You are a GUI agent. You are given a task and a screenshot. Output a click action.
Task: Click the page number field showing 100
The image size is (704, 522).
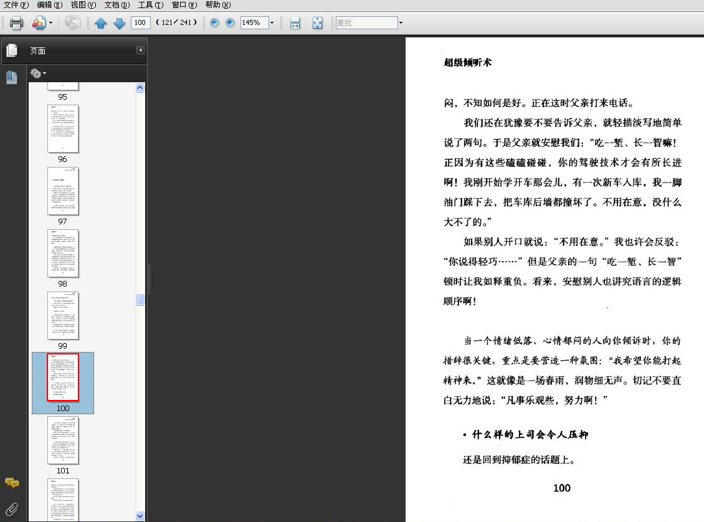tap(140, 22)
